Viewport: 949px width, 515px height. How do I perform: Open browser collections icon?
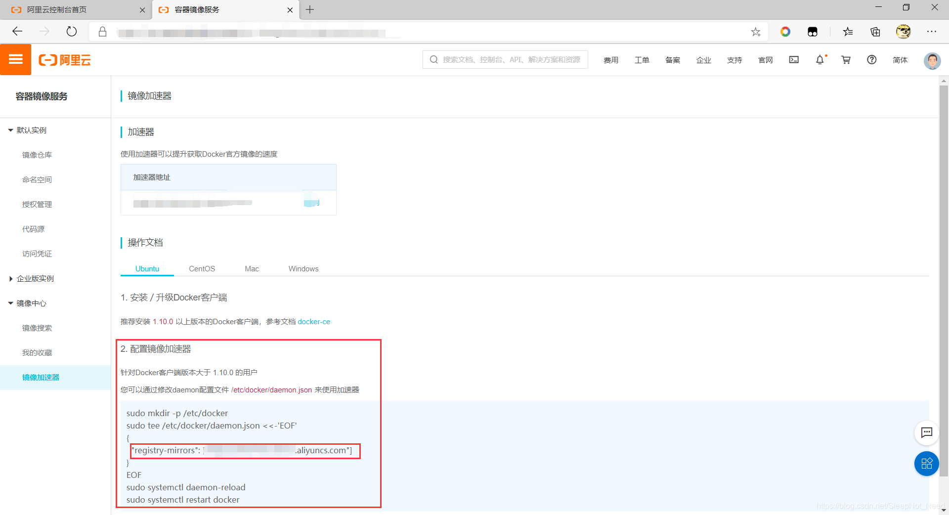click(x=875, y=32)
